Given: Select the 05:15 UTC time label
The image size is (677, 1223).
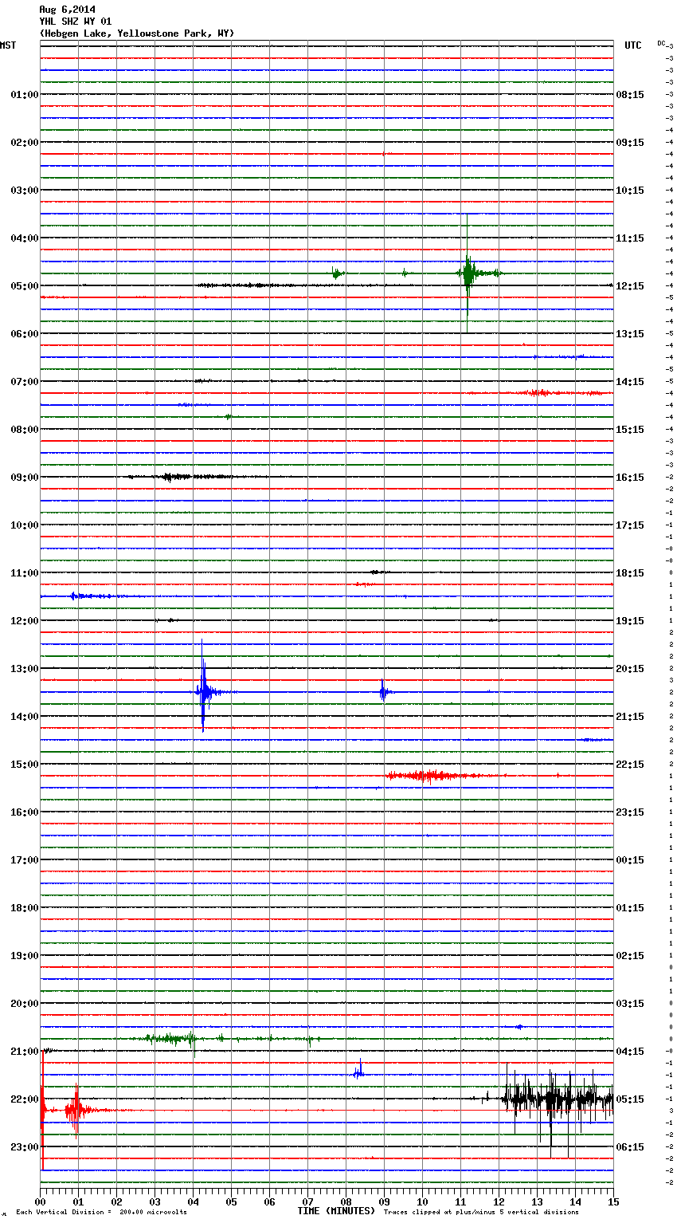Looking at the screenshot, I should [x=630, y=1099].
